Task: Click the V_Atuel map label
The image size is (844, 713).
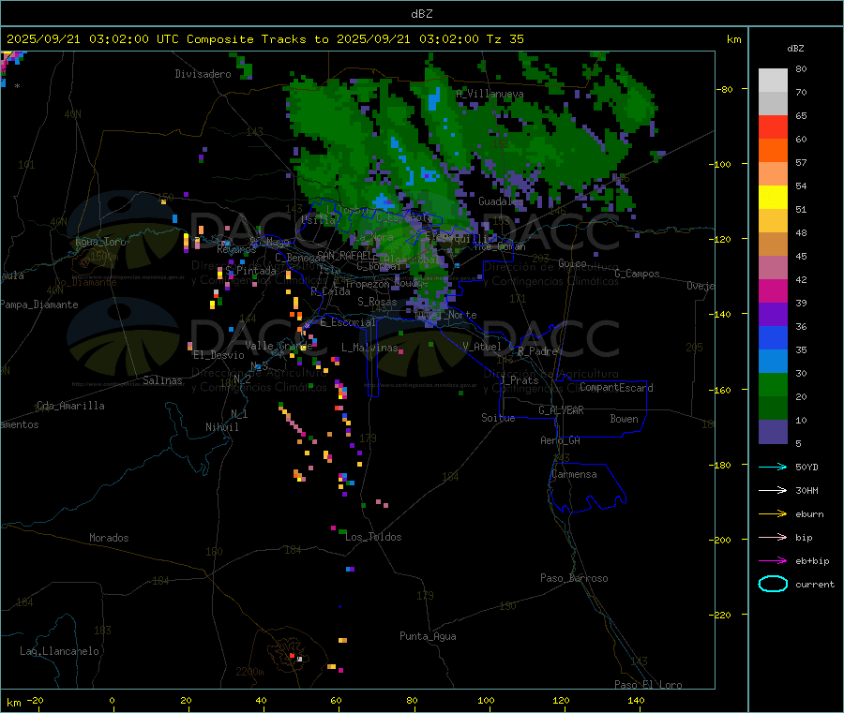Action: pos(482,347)
